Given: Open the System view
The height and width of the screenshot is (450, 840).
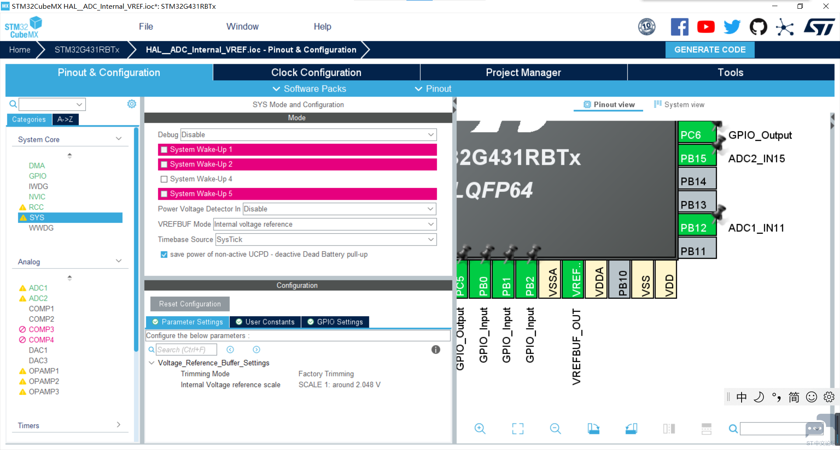Looking at the screenshot, I should click(x=679, y=104).
